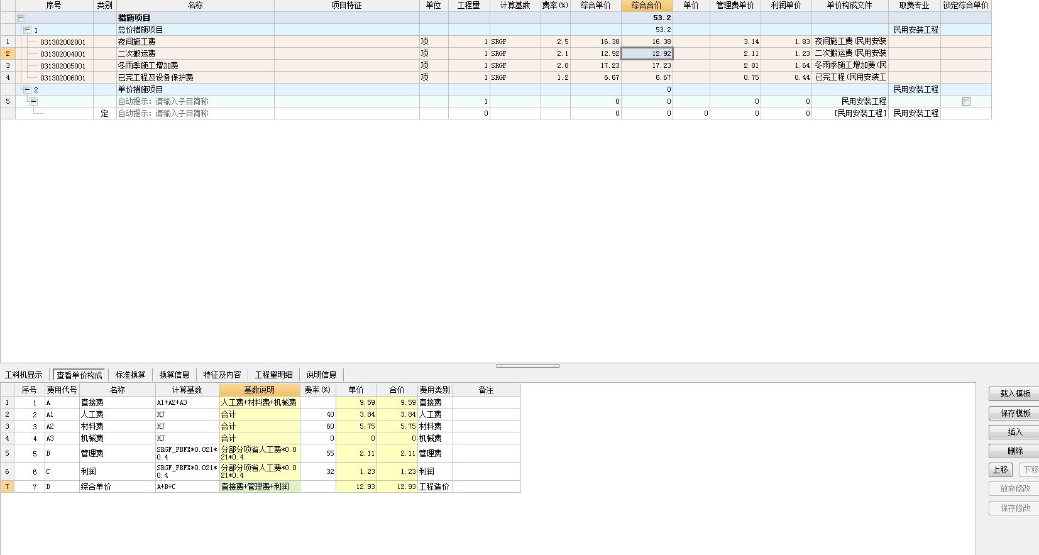Collapse the 单价措施项目 group node

[27, 90]
